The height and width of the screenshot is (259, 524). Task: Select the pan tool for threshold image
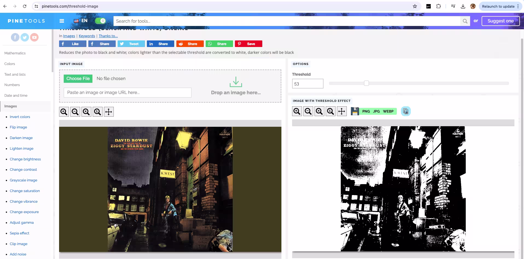tap(342, 111)
